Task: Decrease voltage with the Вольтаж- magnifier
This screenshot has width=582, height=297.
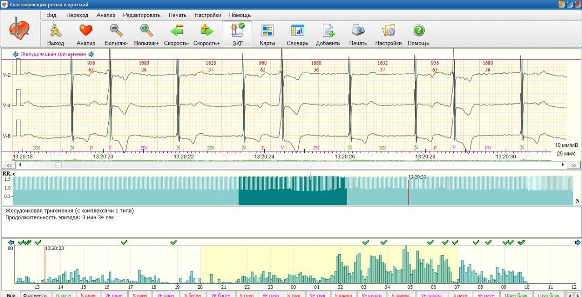Action: [x=116, y=31]
